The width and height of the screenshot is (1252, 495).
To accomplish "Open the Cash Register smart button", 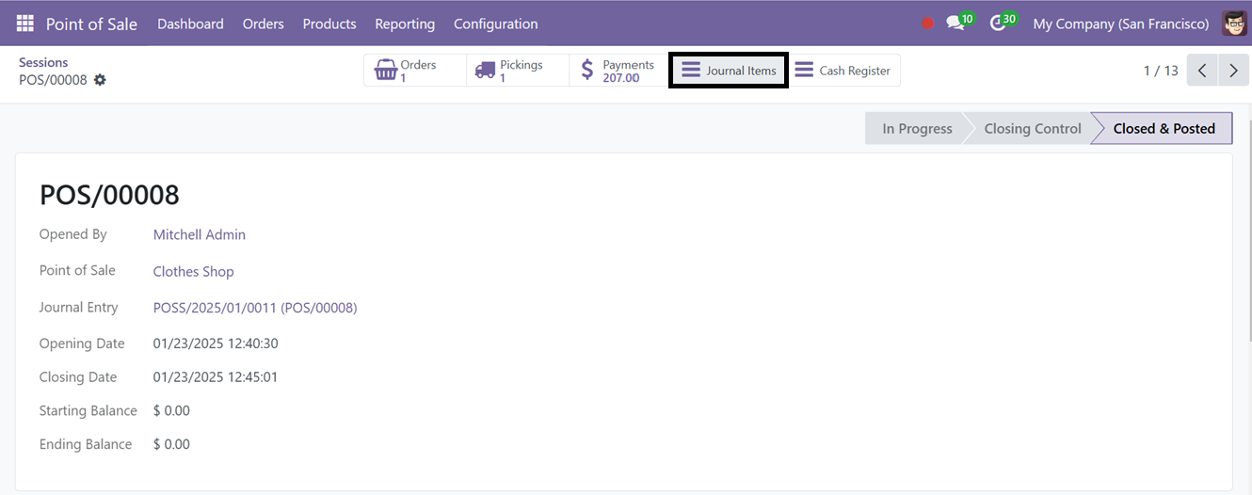I will tap(843, 71).
